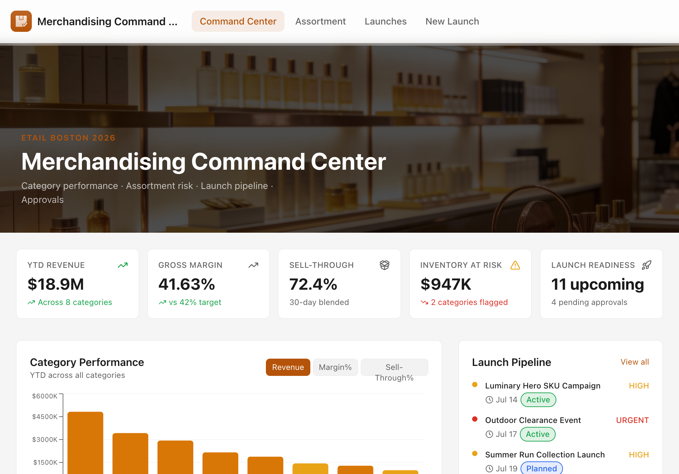This screenshot has height=474, width=679.
Task: Click HIGH label for Summer Run Collection
Action: click(x=639, y=455)
